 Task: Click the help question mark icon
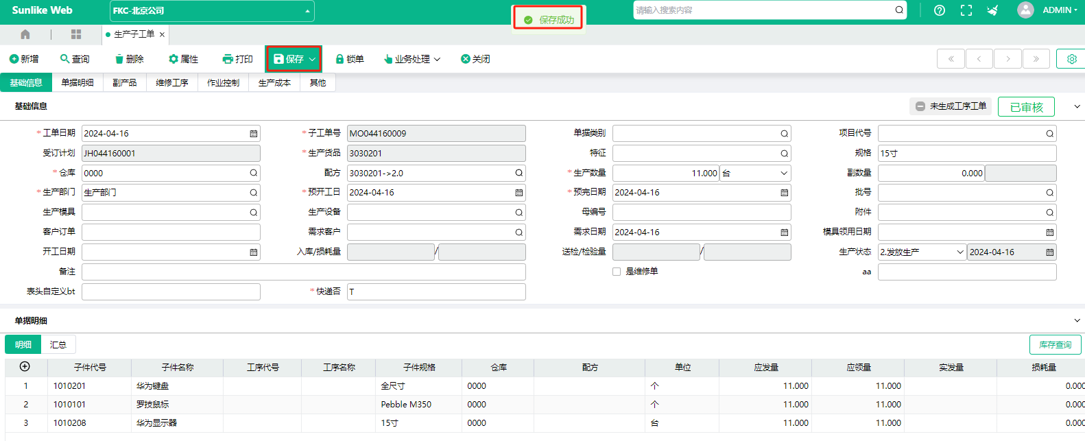click(x=940, y=10)
